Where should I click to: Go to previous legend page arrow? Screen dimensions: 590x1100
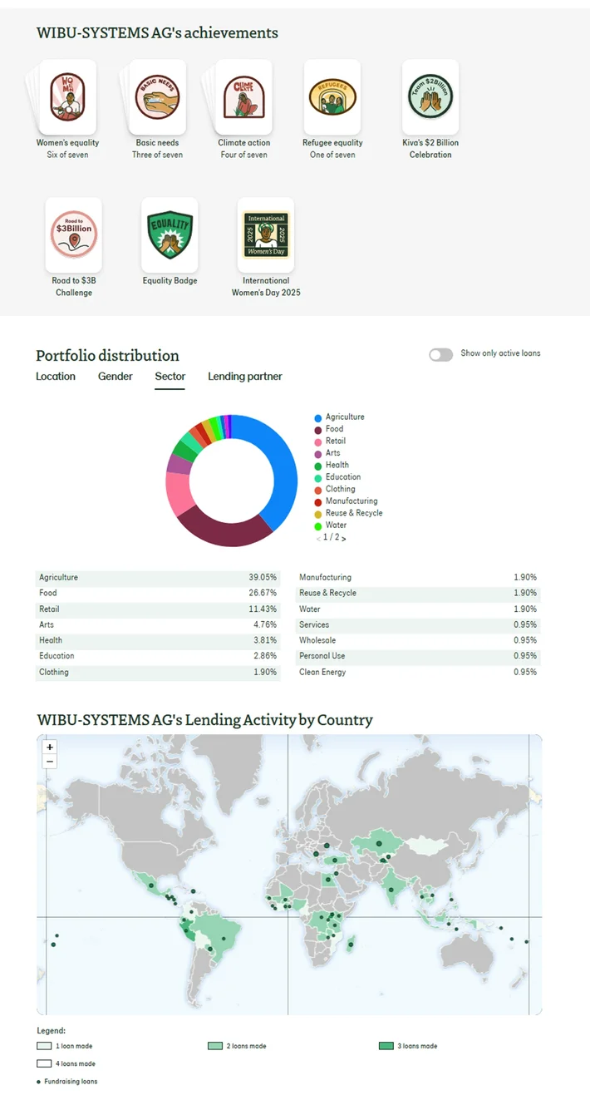tap(317, 539)
